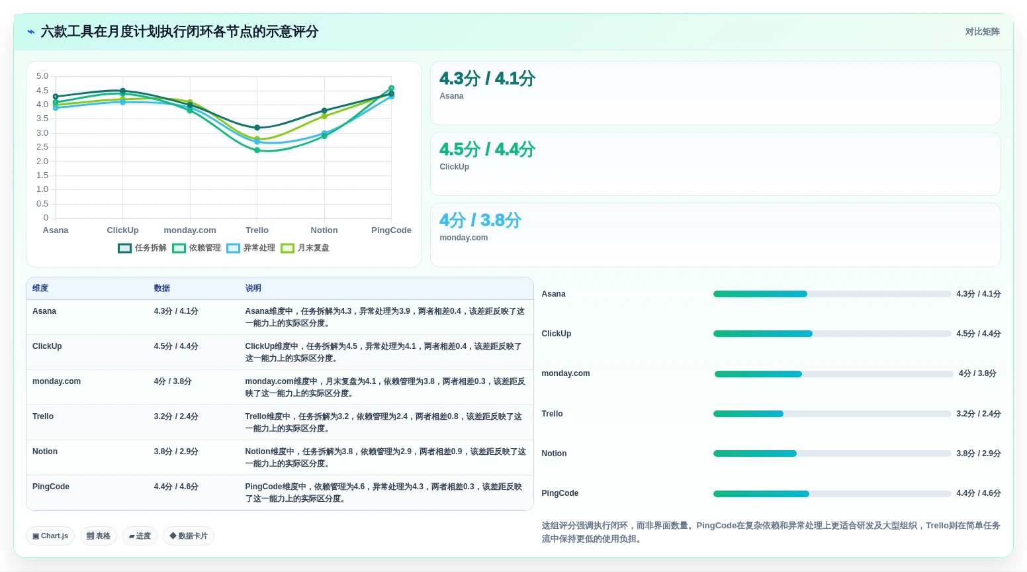Toggle the 依赖管理 legend swatch
This screenshot has width=1027, height=572.
[179, 248]
